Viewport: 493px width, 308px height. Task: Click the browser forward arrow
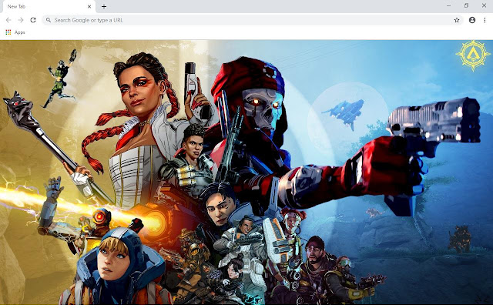coord(21,20)
